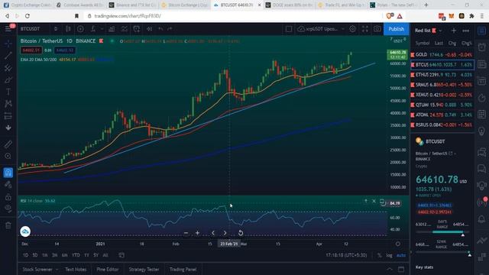The width and height of the screenshot is (489, 275).
Task: Open the indicator templates chart icon
Action: click(124, 29)
